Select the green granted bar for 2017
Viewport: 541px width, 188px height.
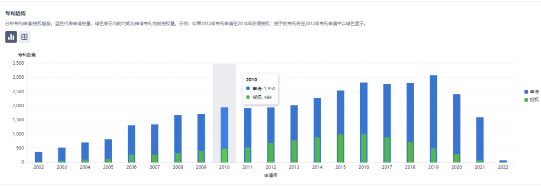387,150
